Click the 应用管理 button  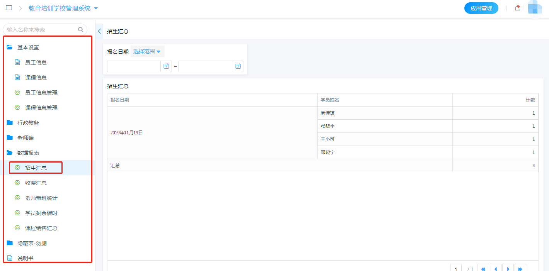click(481, 8)
